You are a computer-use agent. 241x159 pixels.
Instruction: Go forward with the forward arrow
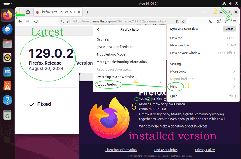[x=28, y=21]
